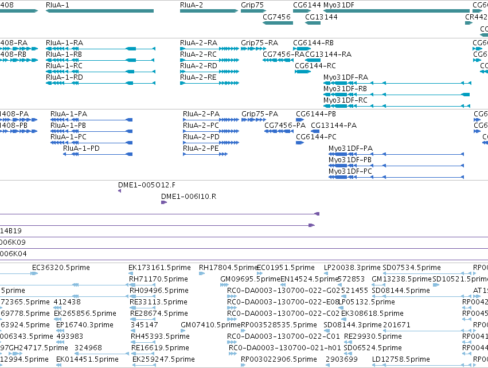Select EST GM09695.5prime
Screen dimensions: 488x368
click(x=250, y=279)
